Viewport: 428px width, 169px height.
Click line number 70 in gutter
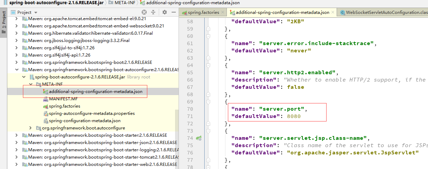[x=190, y=109]
